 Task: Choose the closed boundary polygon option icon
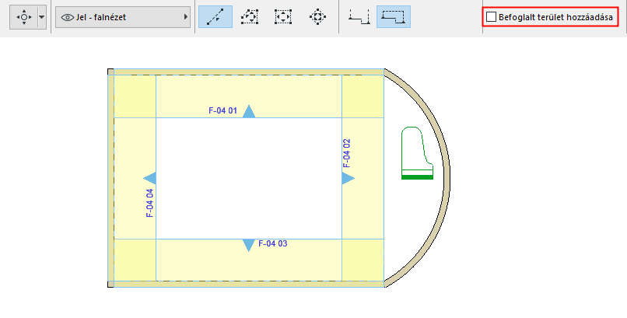[x=394, y=17]
